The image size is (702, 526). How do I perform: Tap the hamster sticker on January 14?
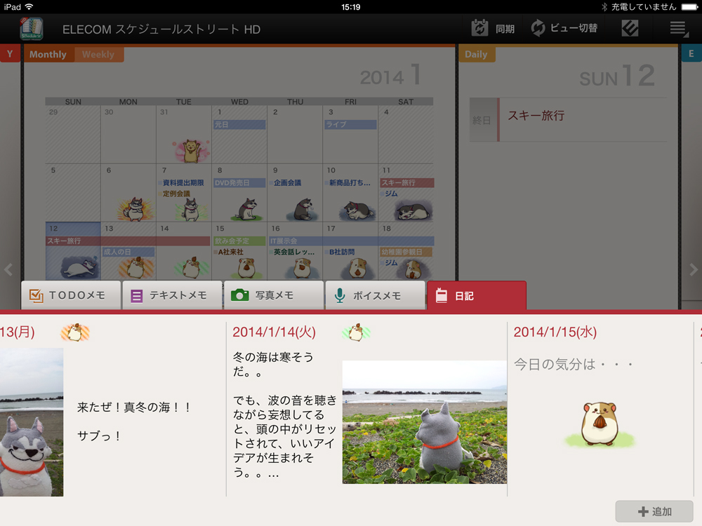point(192,267)
